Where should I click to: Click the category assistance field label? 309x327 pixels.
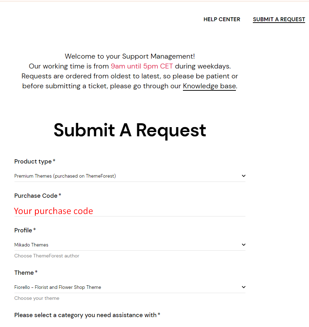pos(87,315)
